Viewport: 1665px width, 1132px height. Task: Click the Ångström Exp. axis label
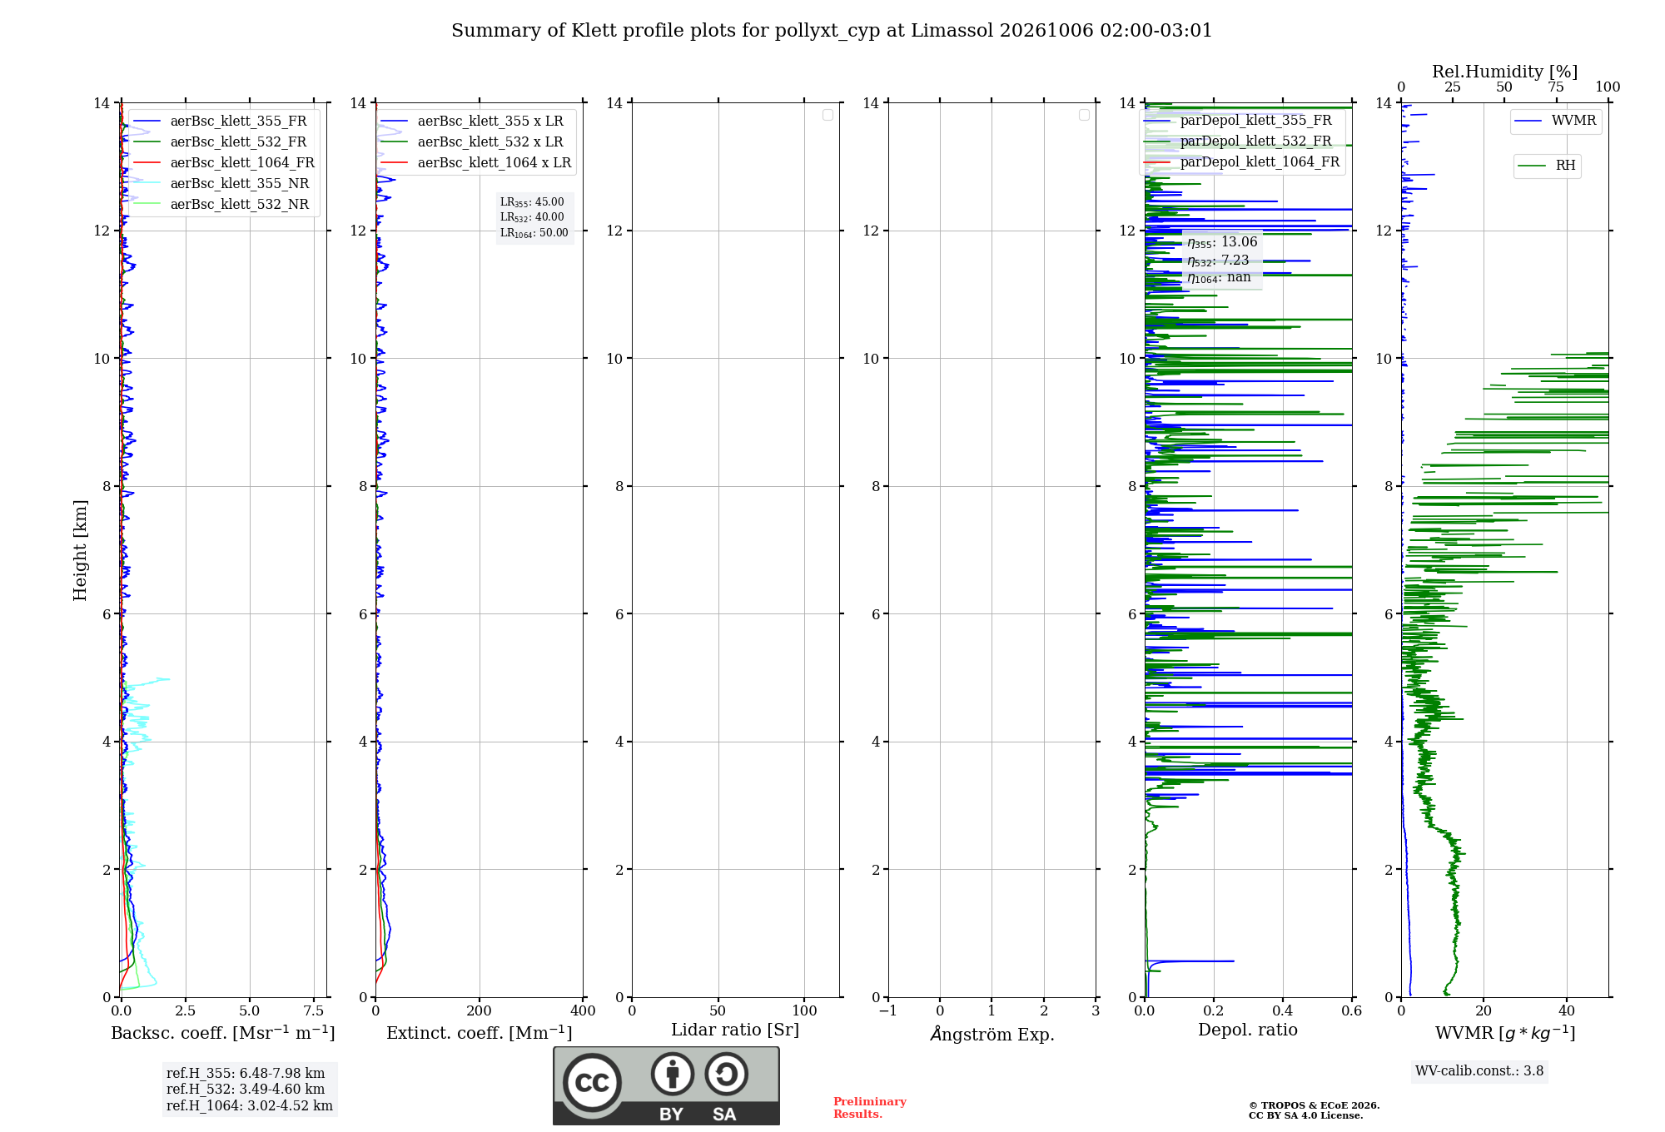tap(992, 1034)
